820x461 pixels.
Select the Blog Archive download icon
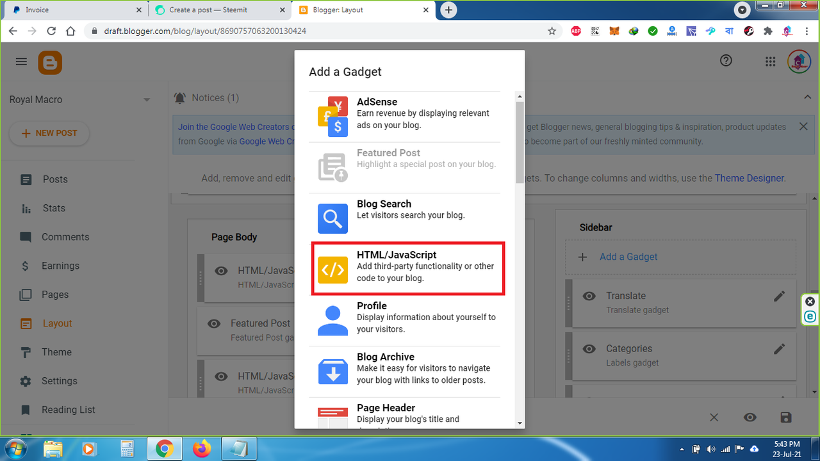click(332, 371)
